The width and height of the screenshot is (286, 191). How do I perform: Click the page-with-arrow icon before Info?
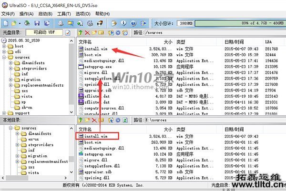(x=114, y=23)
